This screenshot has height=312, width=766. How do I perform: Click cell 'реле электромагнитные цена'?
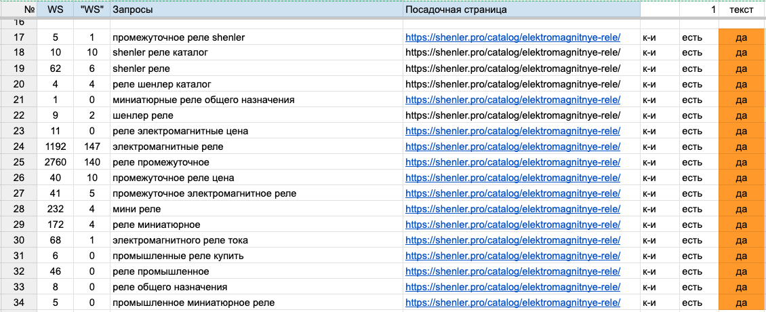pyautogui.click(x=256, y=131)
